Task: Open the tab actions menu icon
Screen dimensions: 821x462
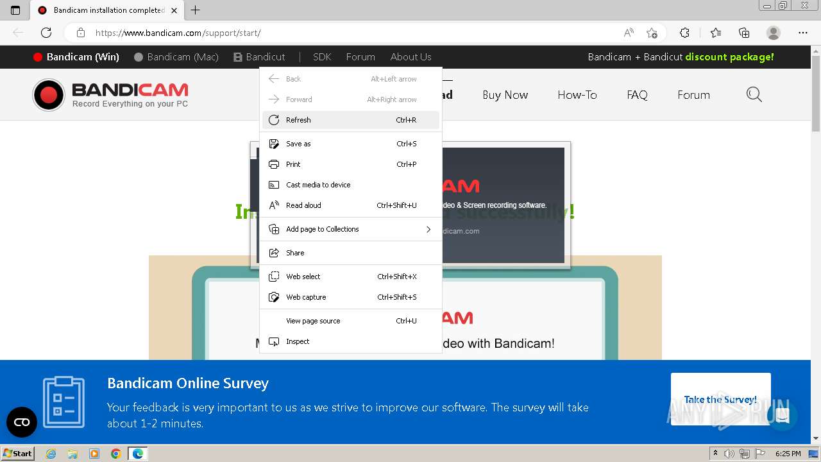Action: click(15, 10)
